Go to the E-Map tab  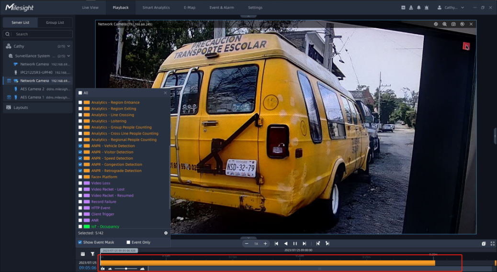190,8
